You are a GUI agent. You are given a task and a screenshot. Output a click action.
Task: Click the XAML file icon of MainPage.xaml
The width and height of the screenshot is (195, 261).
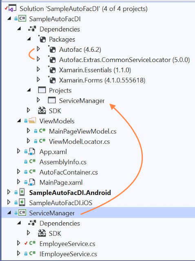[x=32, y=182]
